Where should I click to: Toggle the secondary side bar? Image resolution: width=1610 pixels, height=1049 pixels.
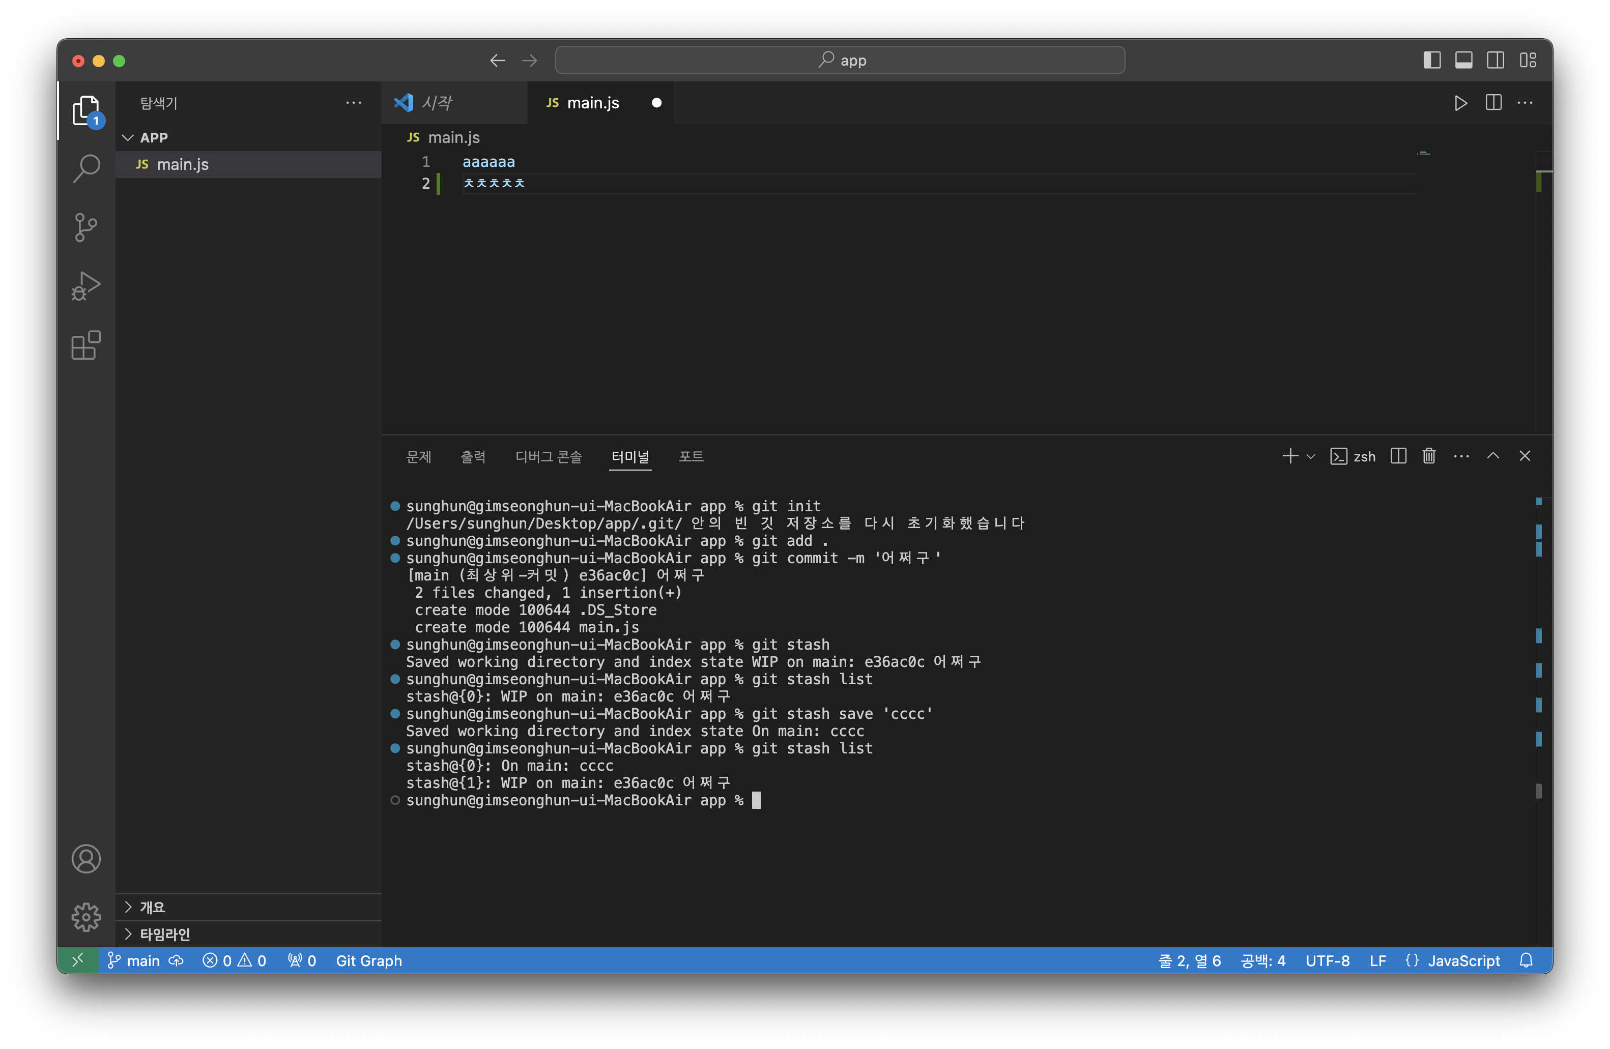click(1496, 60)
